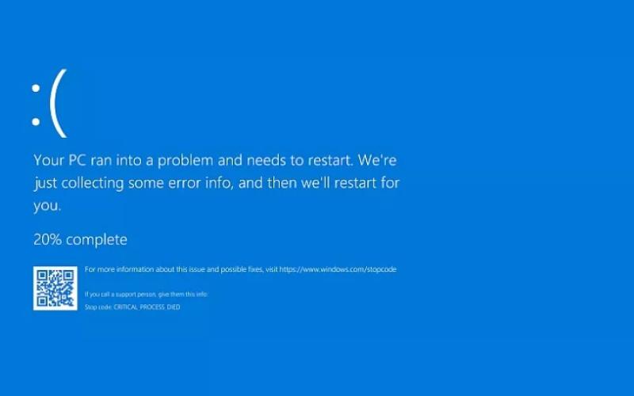This screenshot has width=634, height=396.
Task: Click the parenthesis mouth of the emoticon
Action: [x=58, y=104]
